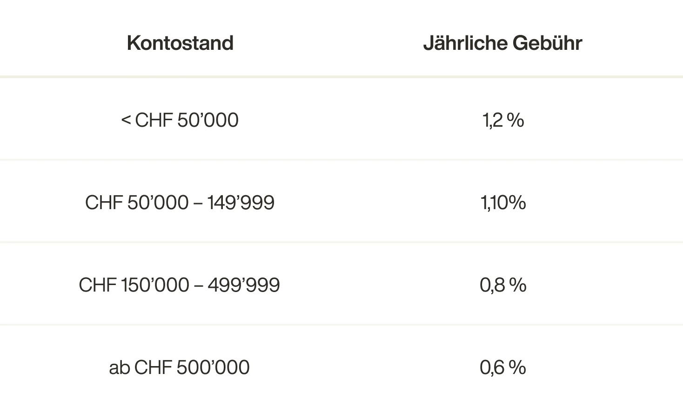Screen dimensions: 683x408
Task: Click the percent sign after 0,6
Action: click(517, 367)
